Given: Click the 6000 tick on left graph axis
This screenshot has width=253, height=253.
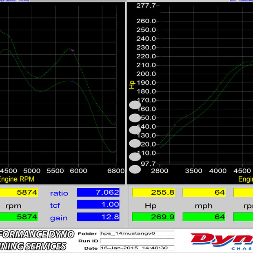Looking at the screenshot, I should point(78,171).
